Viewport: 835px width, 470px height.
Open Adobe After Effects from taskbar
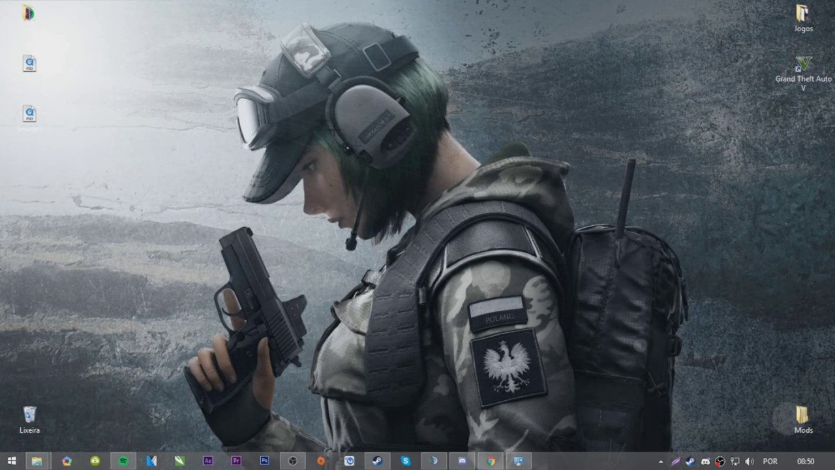pos(208,461)
